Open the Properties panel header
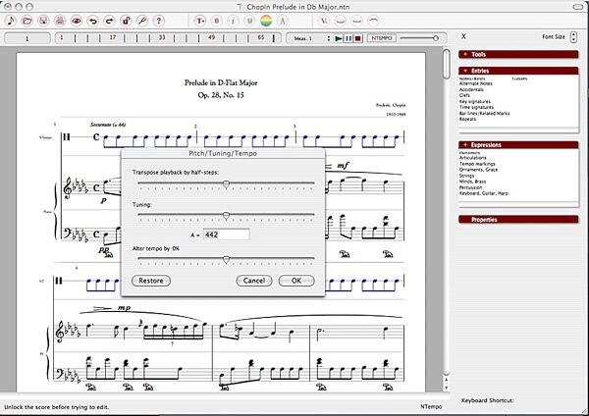The height and width of the screenshot is (416, 589). click(518, 220)
